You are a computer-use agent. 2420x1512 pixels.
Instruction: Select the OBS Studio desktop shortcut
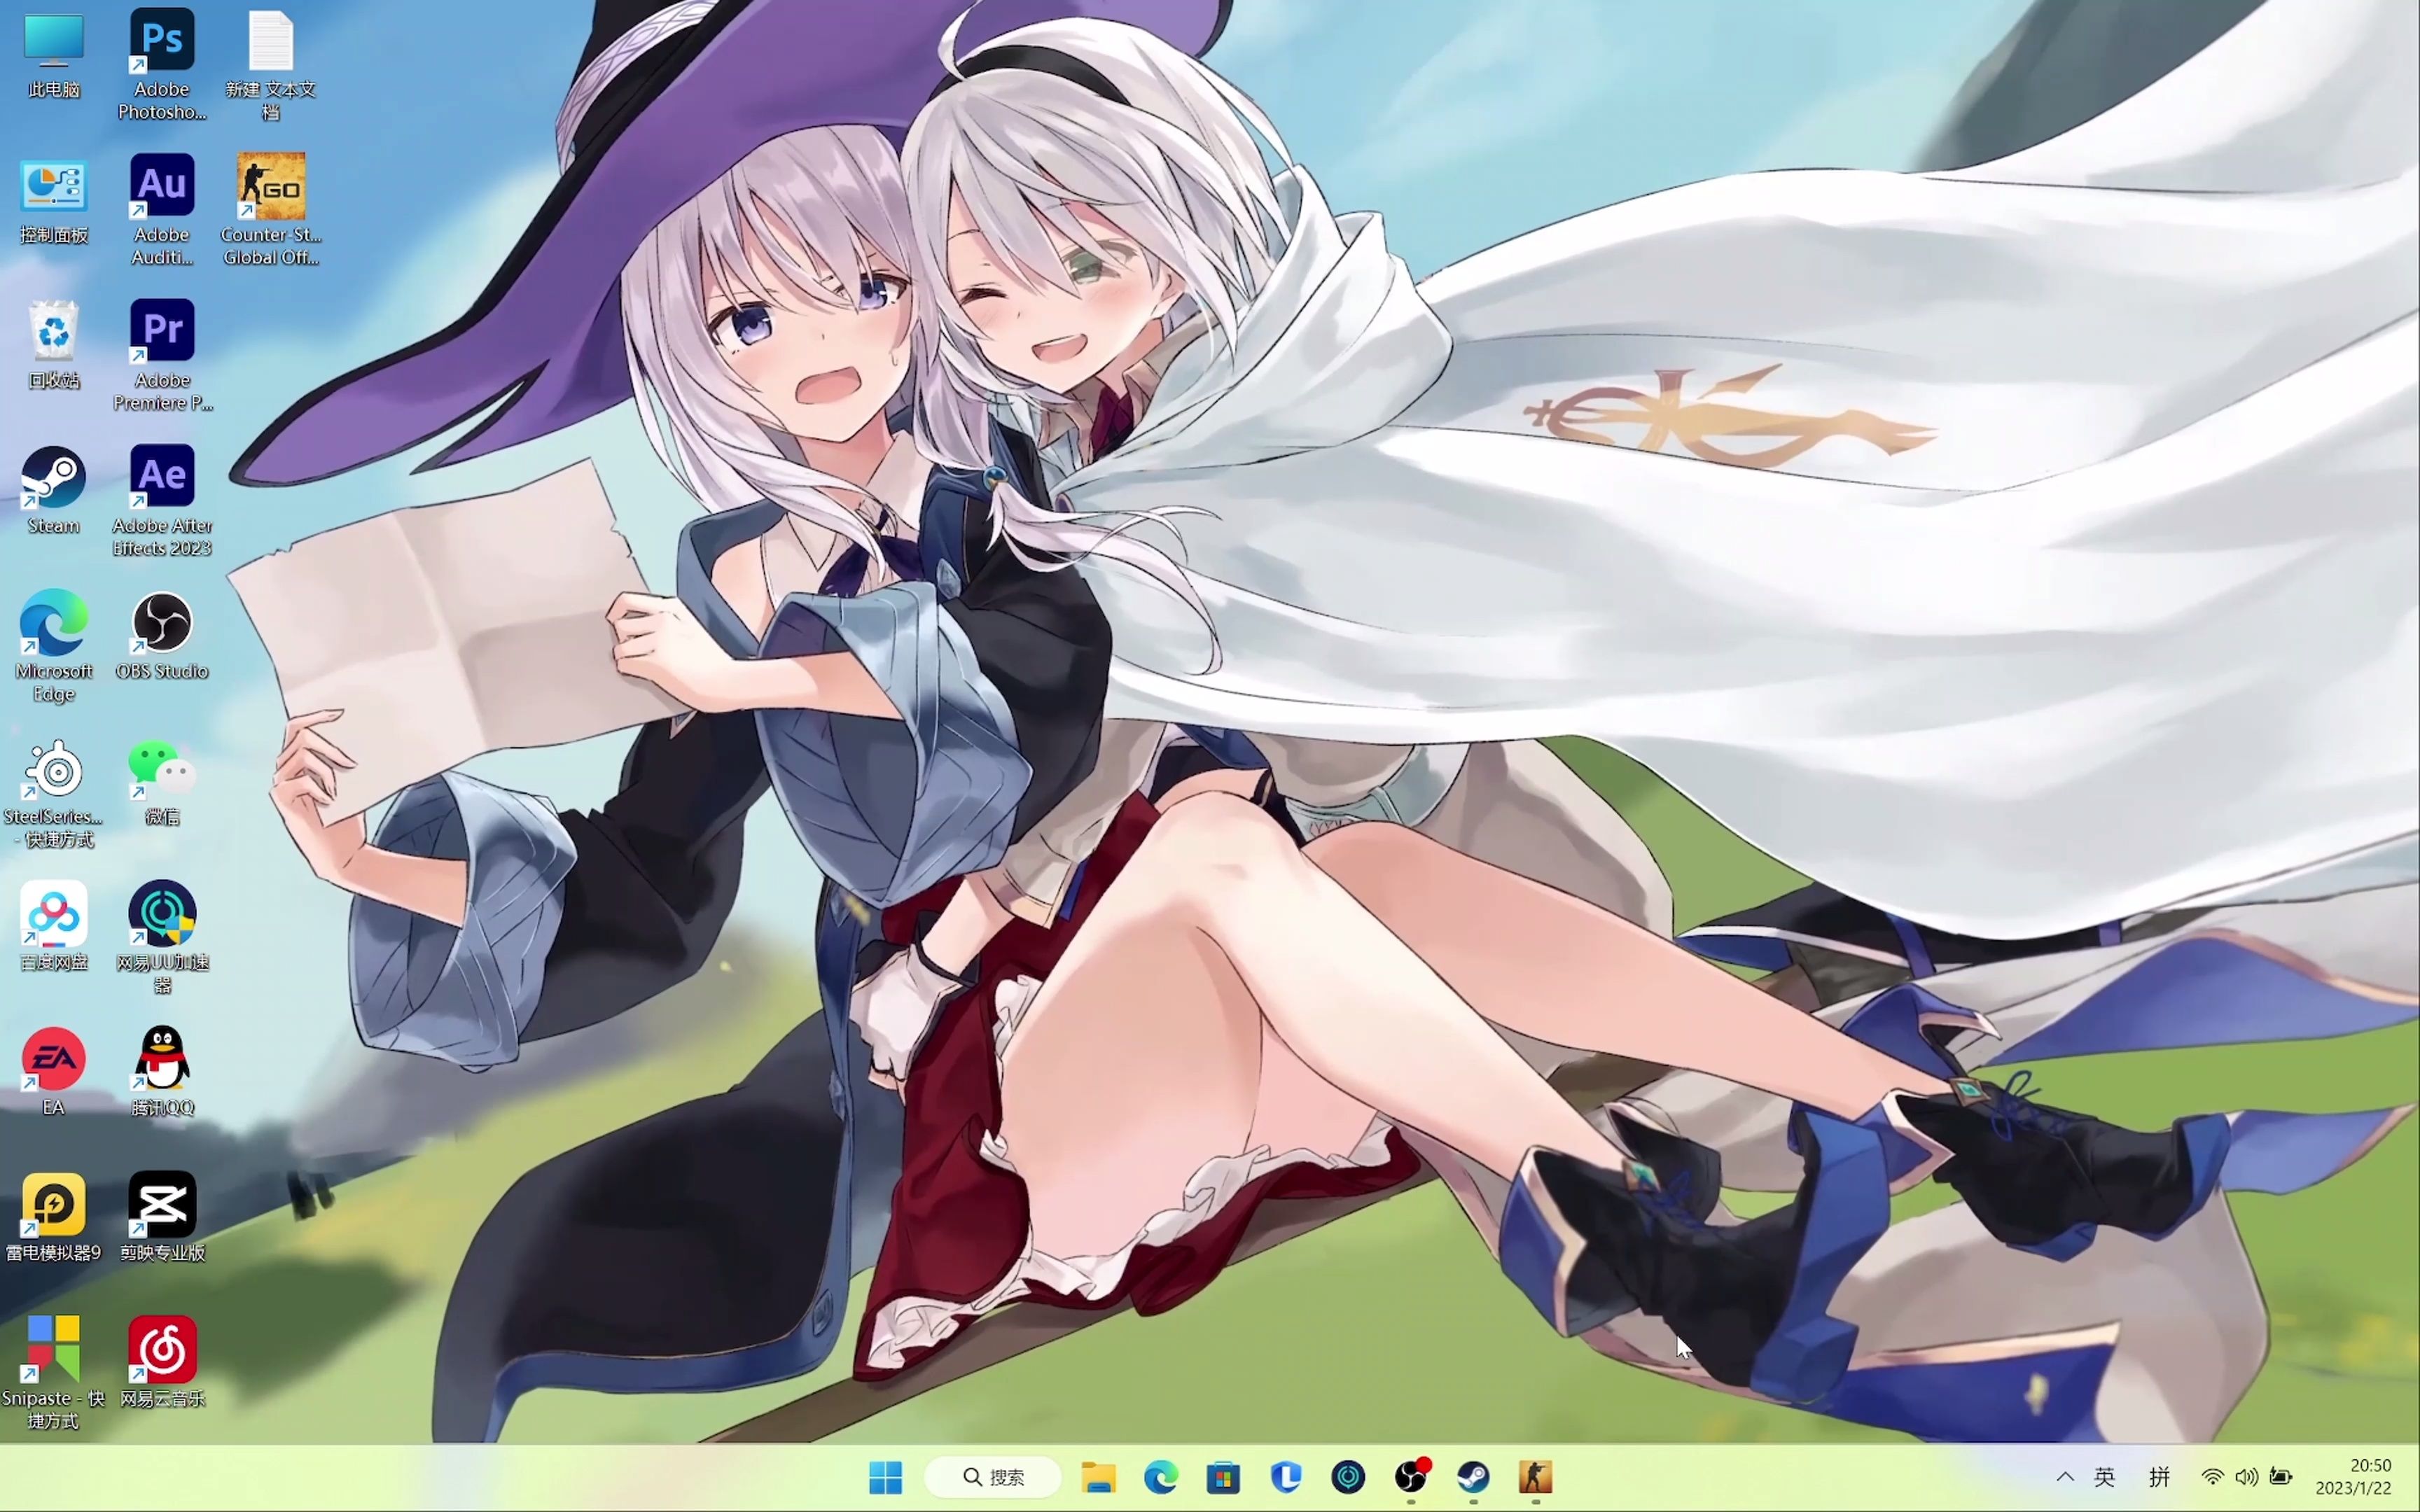162,637
